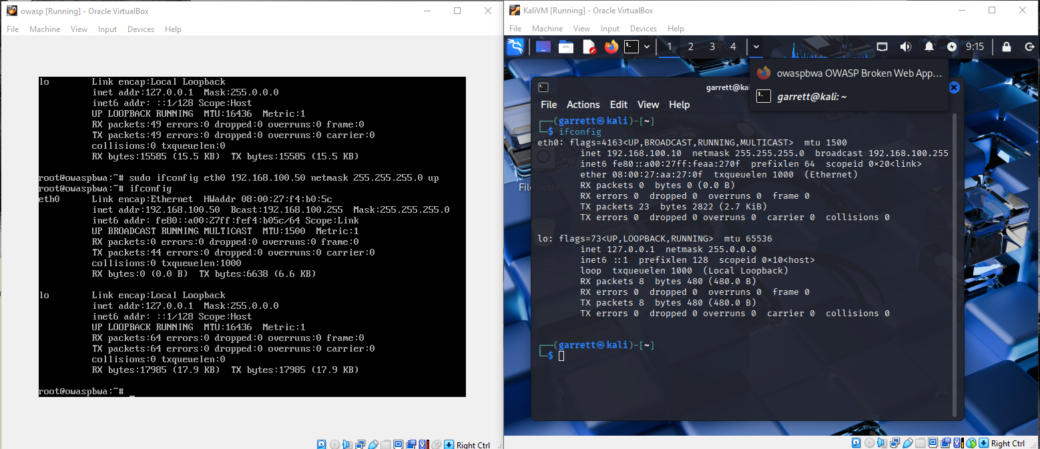
Task: Switch to workspace 3 in Kali
Action: (712, 47)
